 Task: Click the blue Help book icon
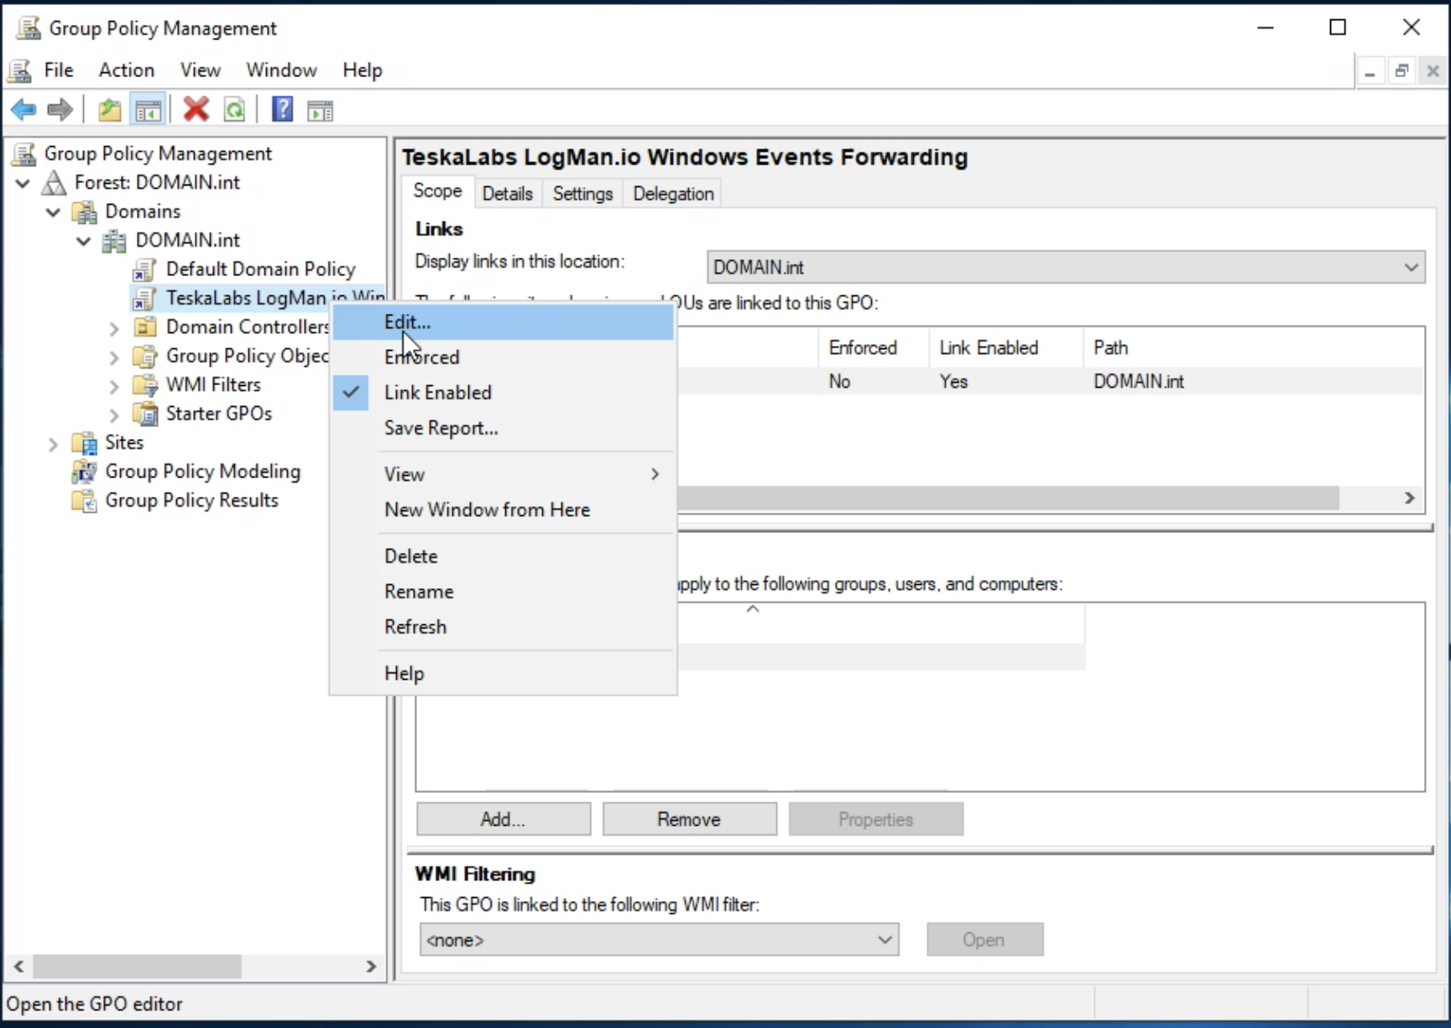coord(282,110)
